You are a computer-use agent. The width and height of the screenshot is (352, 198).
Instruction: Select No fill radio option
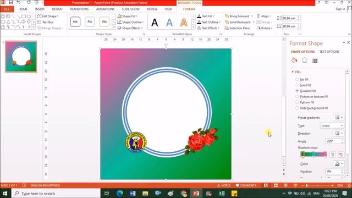click(297, 79)
